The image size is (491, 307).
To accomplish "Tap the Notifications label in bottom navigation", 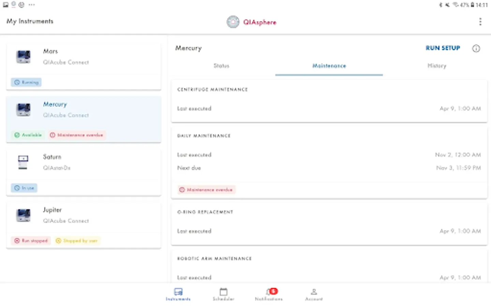I will point(269,299).
